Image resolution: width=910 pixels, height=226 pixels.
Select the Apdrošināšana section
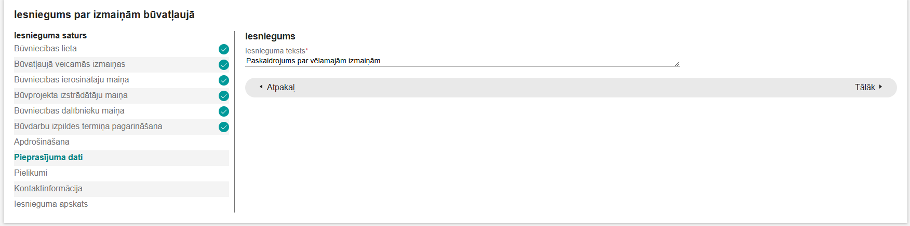pos(42,142)
